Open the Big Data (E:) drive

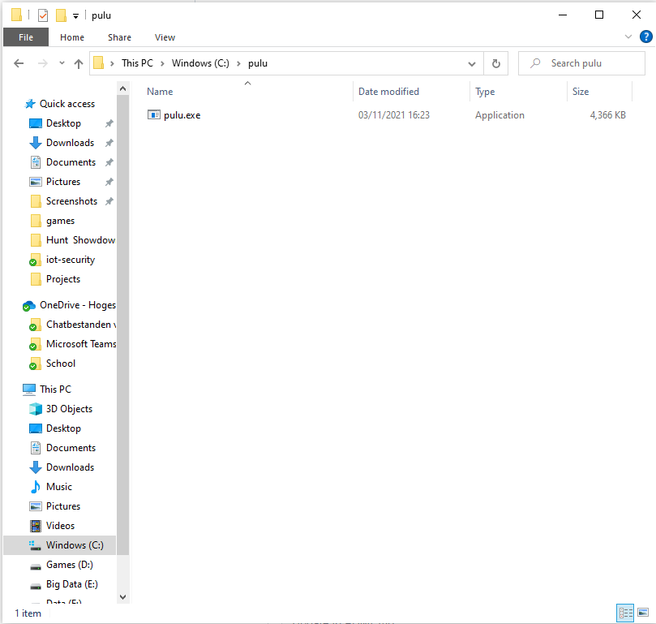click(72, 584)
